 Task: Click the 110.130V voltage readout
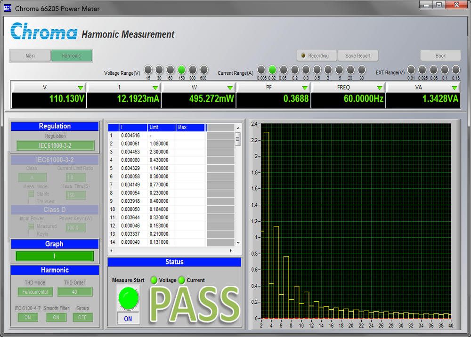tap(49, 99)
